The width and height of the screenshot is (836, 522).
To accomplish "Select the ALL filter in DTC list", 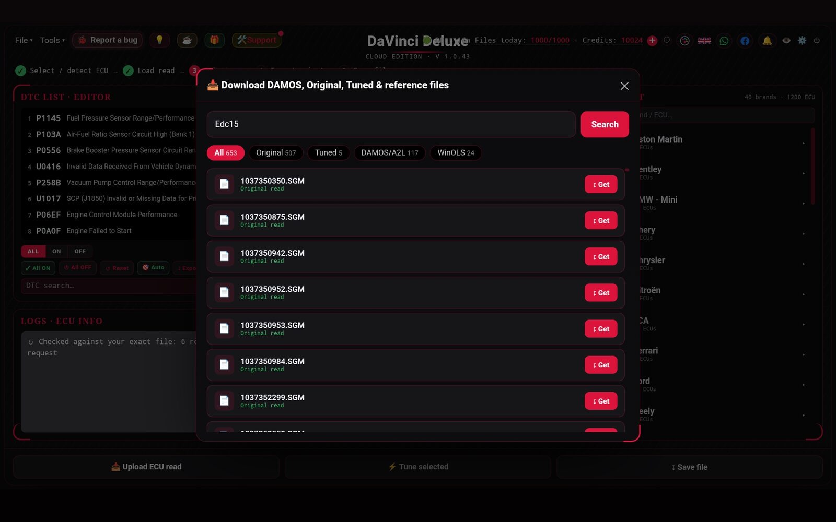I will coord(33,251).
